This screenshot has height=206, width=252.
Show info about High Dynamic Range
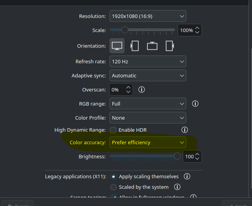click(x=185, y=130)
